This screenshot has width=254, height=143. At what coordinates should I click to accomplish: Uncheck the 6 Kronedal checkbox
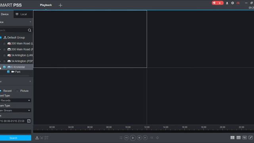(4, 67)
